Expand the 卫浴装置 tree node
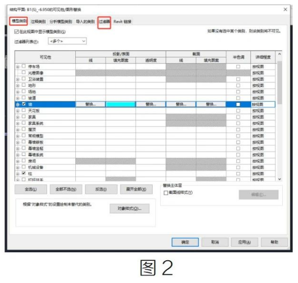This screenshot has height=283, width=298. (x=18, y=79)
